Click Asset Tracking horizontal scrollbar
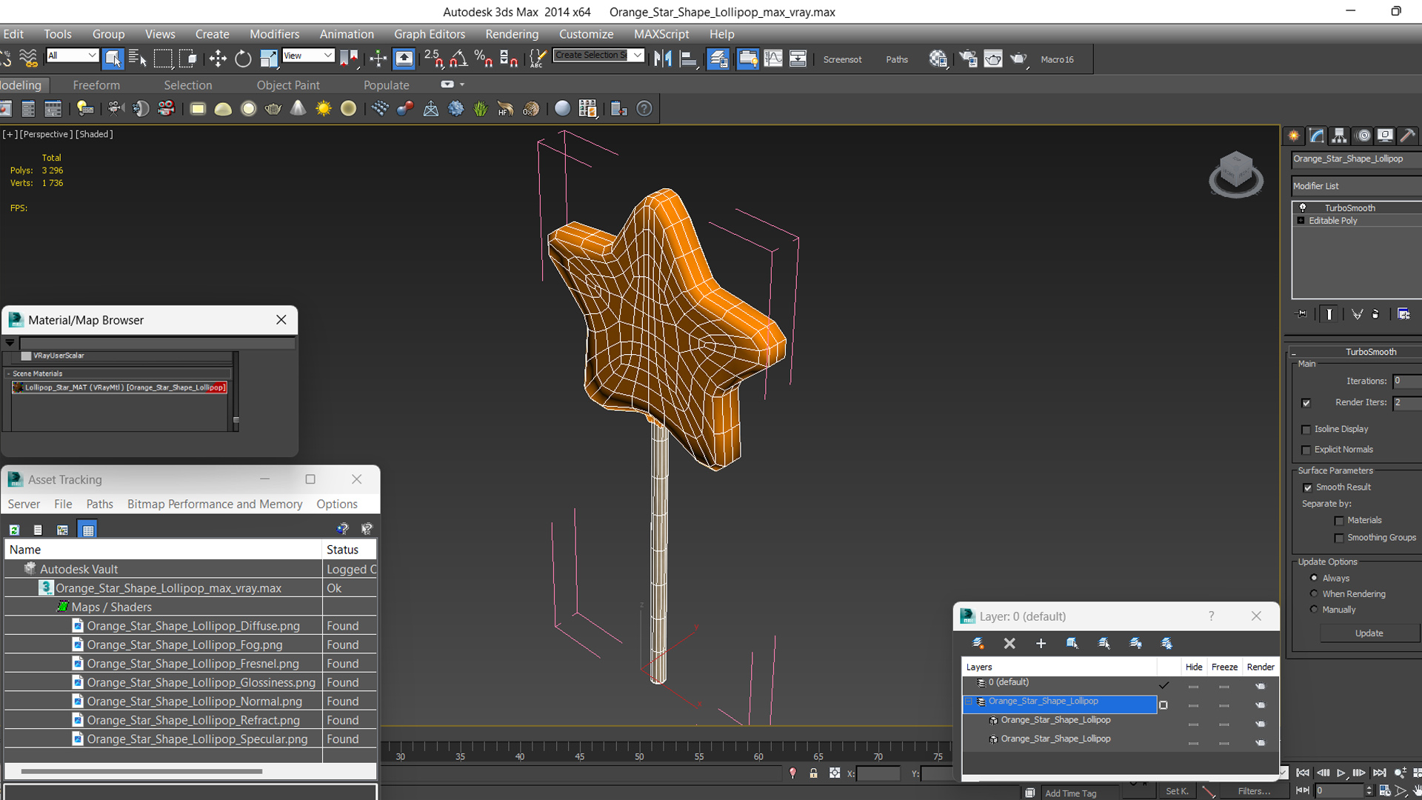The height and width of the screenshot is (800, 1422). point(141,771)
